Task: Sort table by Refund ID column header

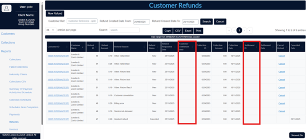Action: pos(92,47)
